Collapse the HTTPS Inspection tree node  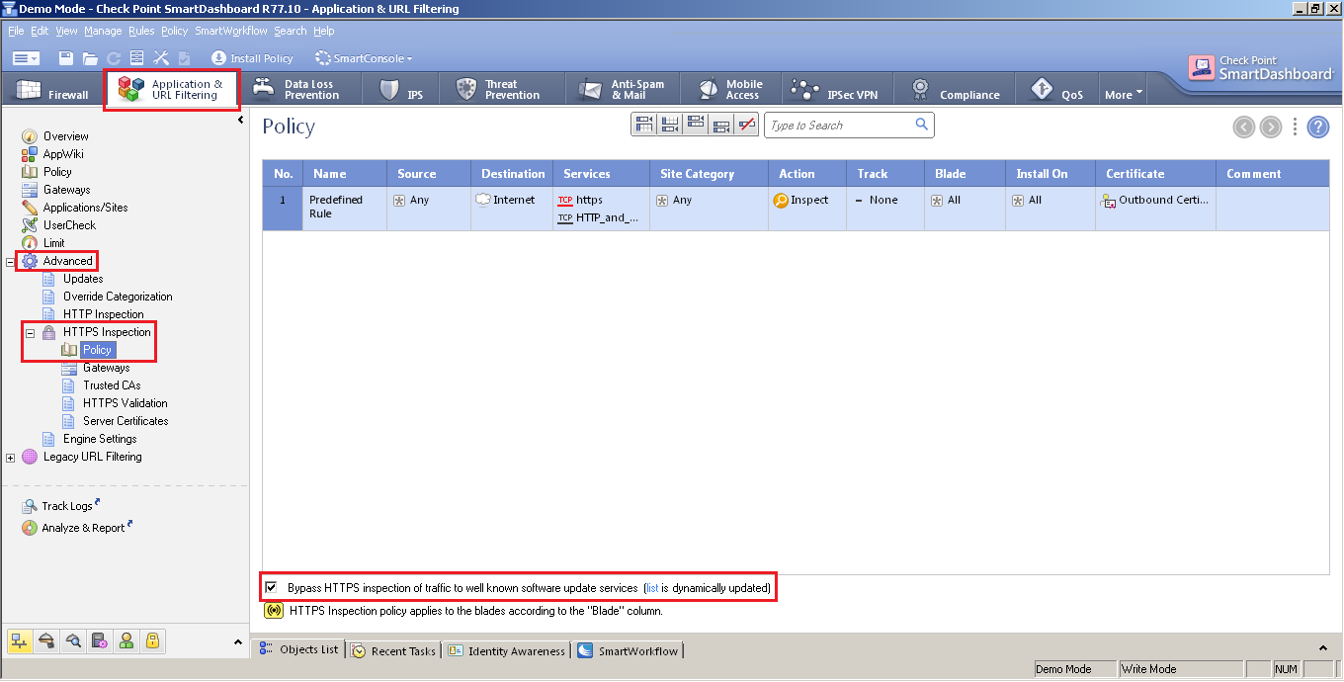[31, 333]
